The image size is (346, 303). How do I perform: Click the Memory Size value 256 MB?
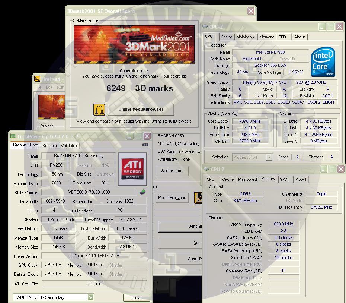(58, 247)
